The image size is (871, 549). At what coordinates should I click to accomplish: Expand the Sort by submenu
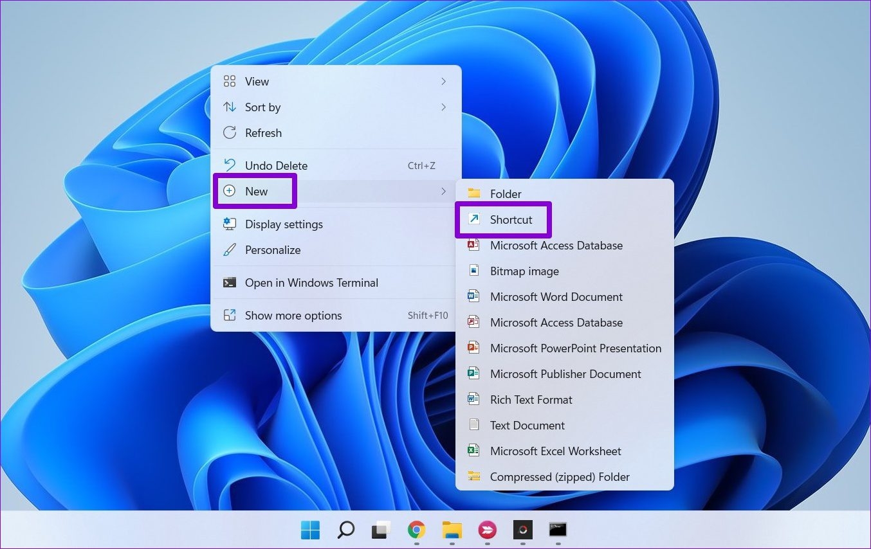pyautogui.click(x=262, y=107)
